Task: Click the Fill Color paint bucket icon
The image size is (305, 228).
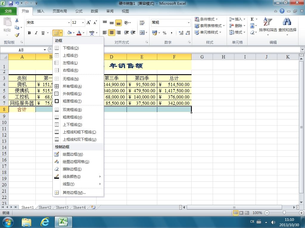Action: 69,33
